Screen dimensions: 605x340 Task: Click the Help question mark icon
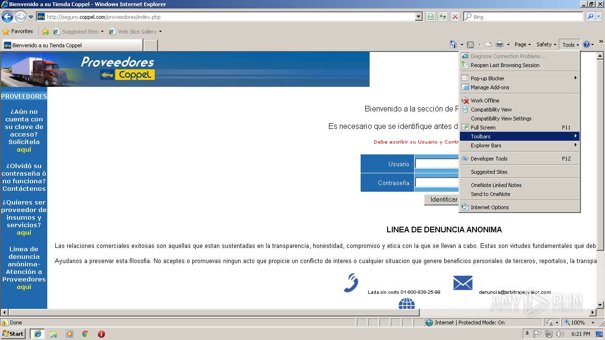(x=587, y=44)
